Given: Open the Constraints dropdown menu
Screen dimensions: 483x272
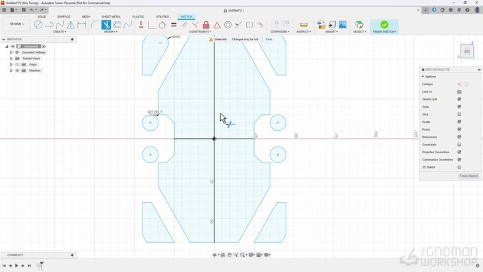Looking at the screenshot, I should coord(200,32).
